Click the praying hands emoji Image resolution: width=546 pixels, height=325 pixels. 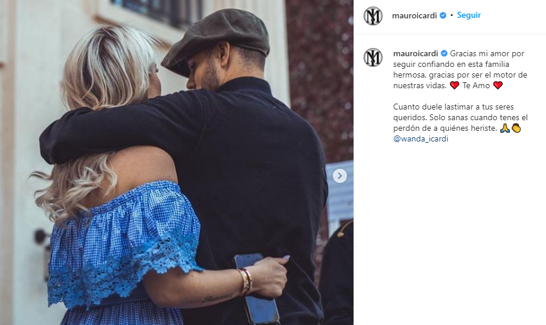(505, 128)
